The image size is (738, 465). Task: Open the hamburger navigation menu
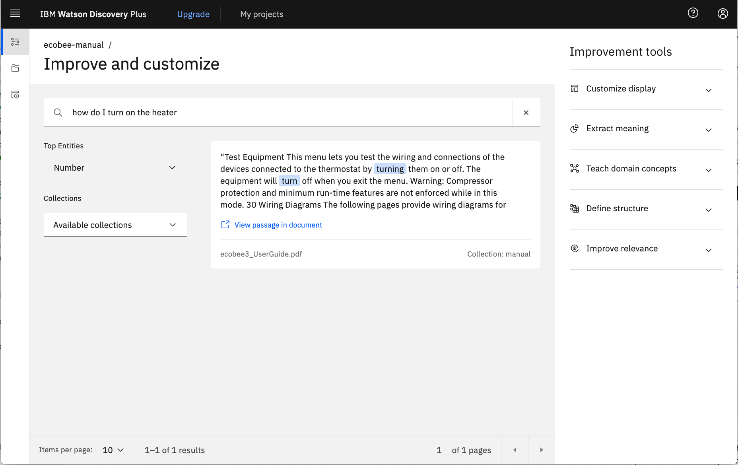click(15, 14)
